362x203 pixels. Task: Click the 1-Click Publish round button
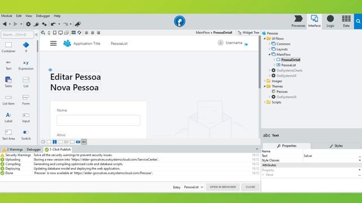[179, 21]
